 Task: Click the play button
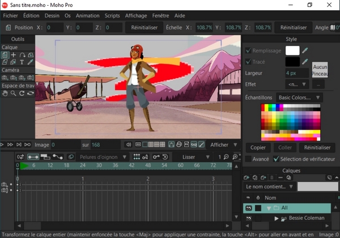click(2, 144)
